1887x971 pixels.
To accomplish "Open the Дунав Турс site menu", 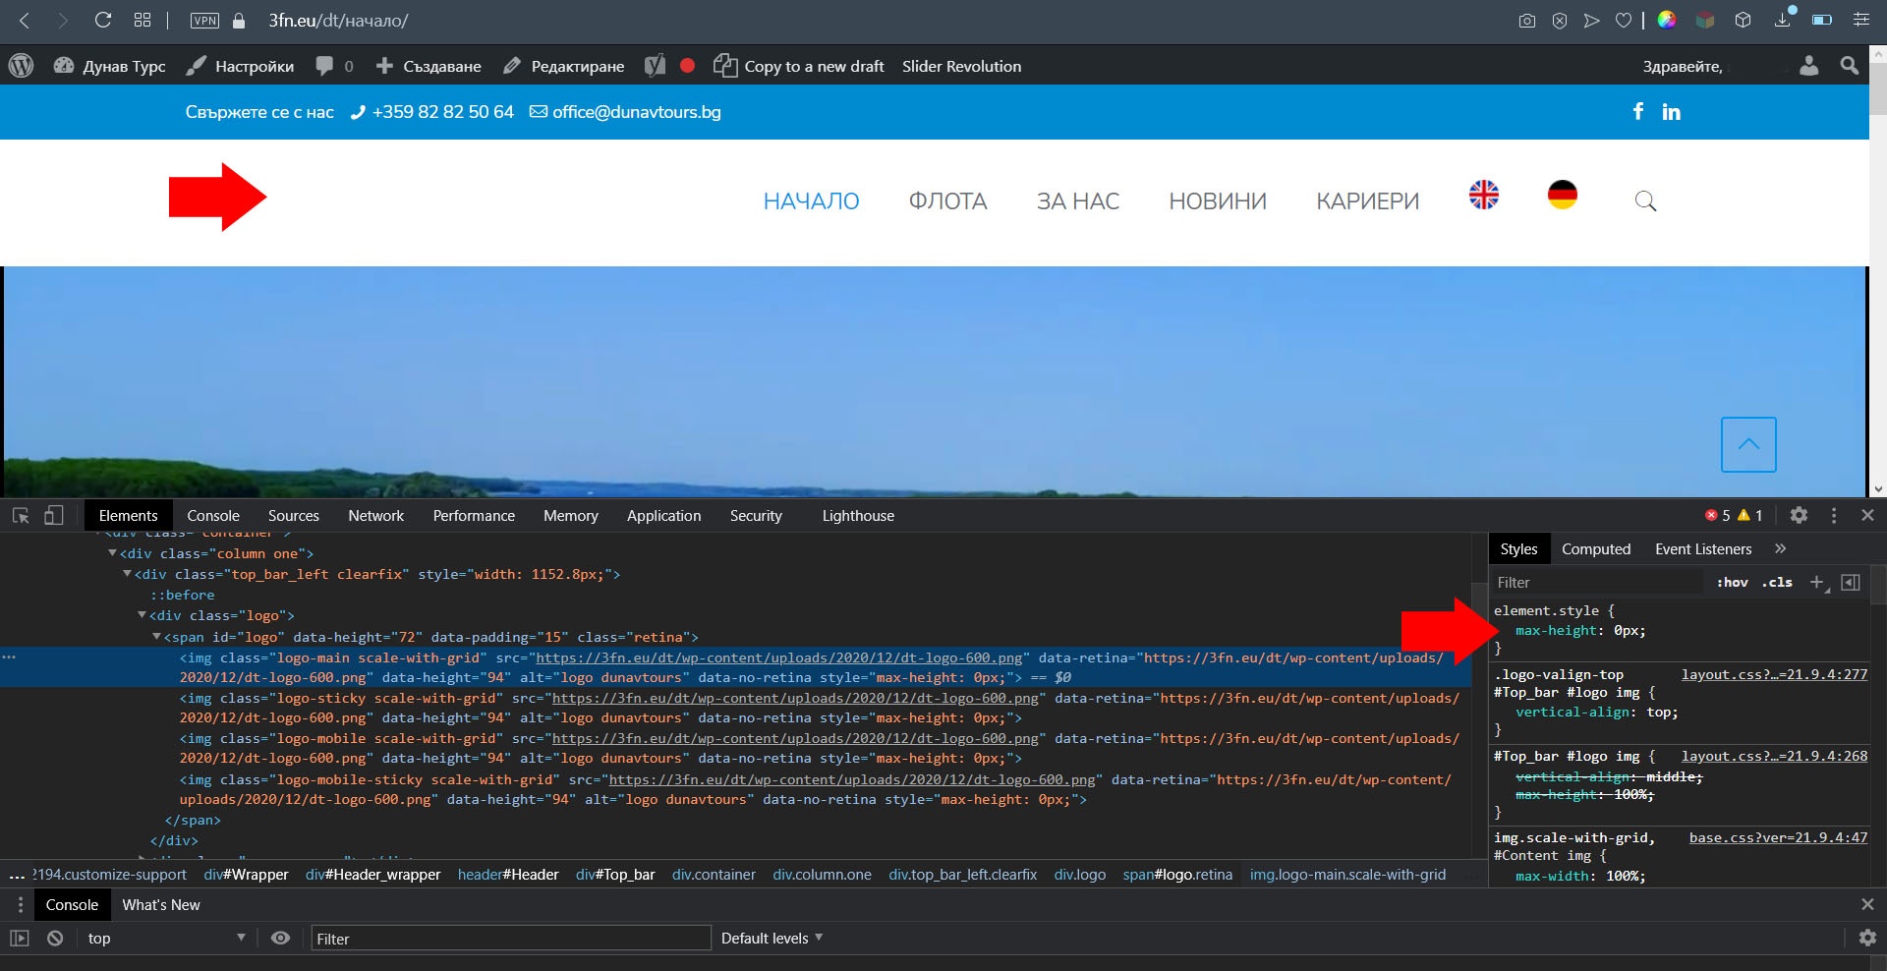I will tap(109, 66).
